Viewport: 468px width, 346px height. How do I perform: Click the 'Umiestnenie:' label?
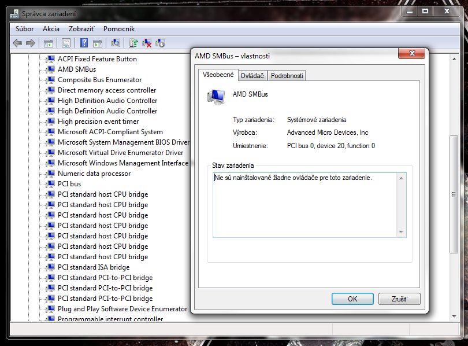pyautogui.click(x=250, y=146)
